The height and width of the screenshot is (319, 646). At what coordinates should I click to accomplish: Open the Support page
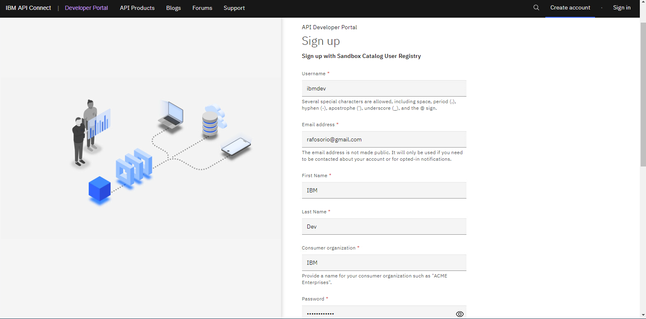[234, 8]
